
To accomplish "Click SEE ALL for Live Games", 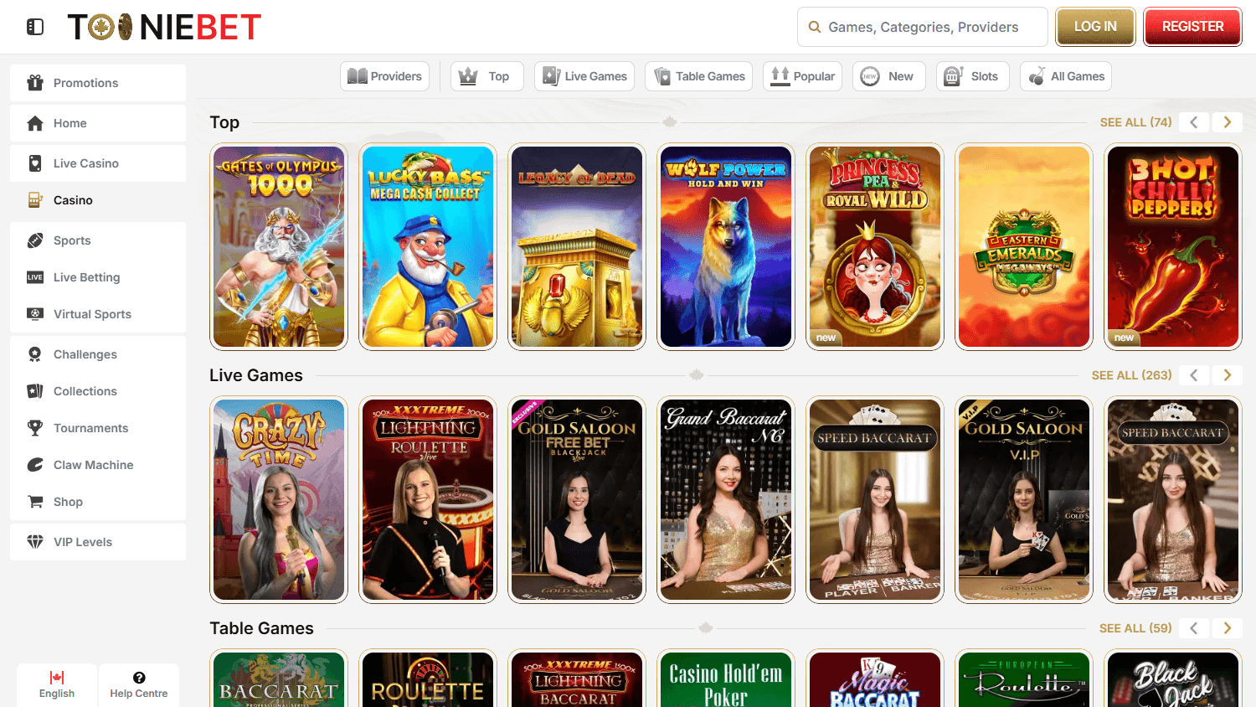I will [1131, 374].
